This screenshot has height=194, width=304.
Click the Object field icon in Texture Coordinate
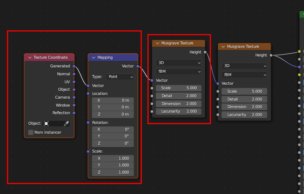pyautogui.click(x=46, y=124)
